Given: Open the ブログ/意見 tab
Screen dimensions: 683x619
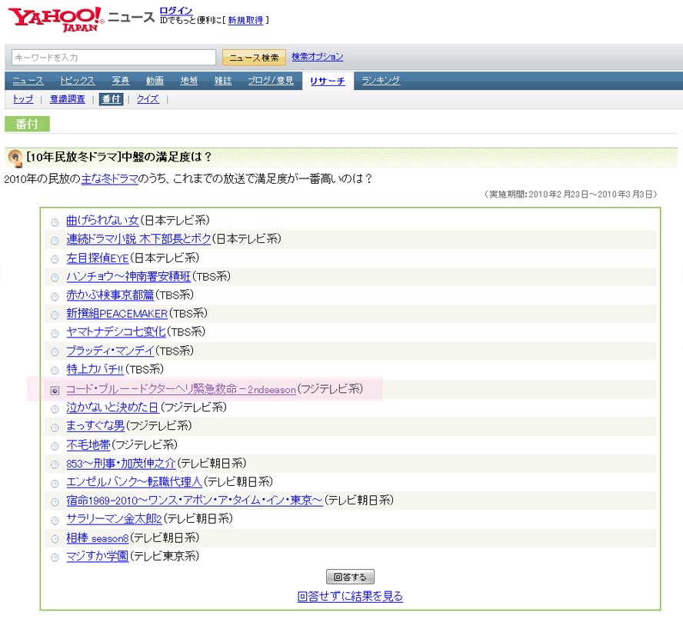Looking at the screenshot, I should tap(271, 81).
